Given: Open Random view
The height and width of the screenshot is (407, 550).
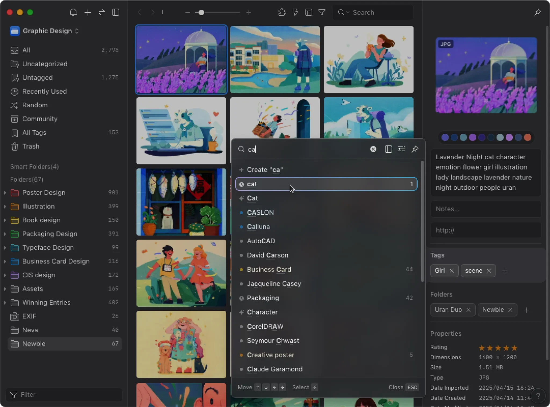Looking at the screenshot, I should [x=64, y=105].
